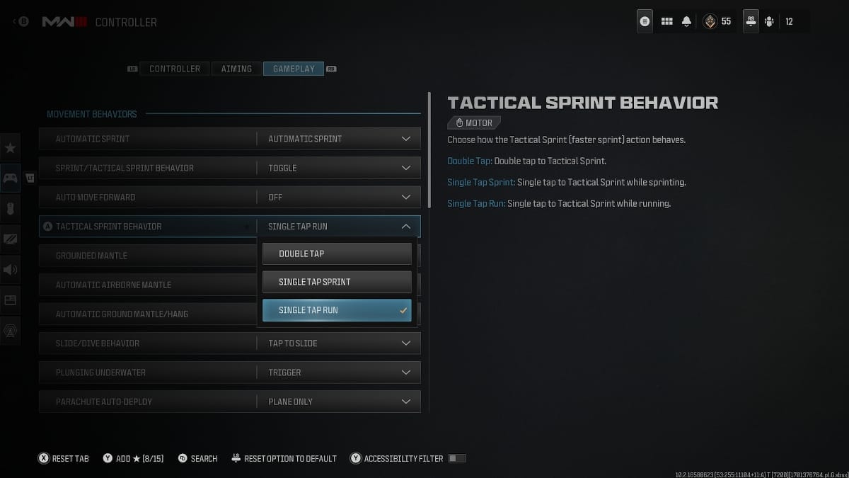
Task: Open the Favorites star sidebar icon
Action: click(x=10, y=148)
